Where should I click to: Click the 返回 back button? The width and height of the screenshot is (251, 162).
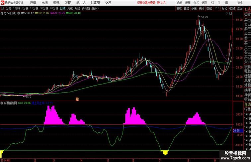pos(240,8)
